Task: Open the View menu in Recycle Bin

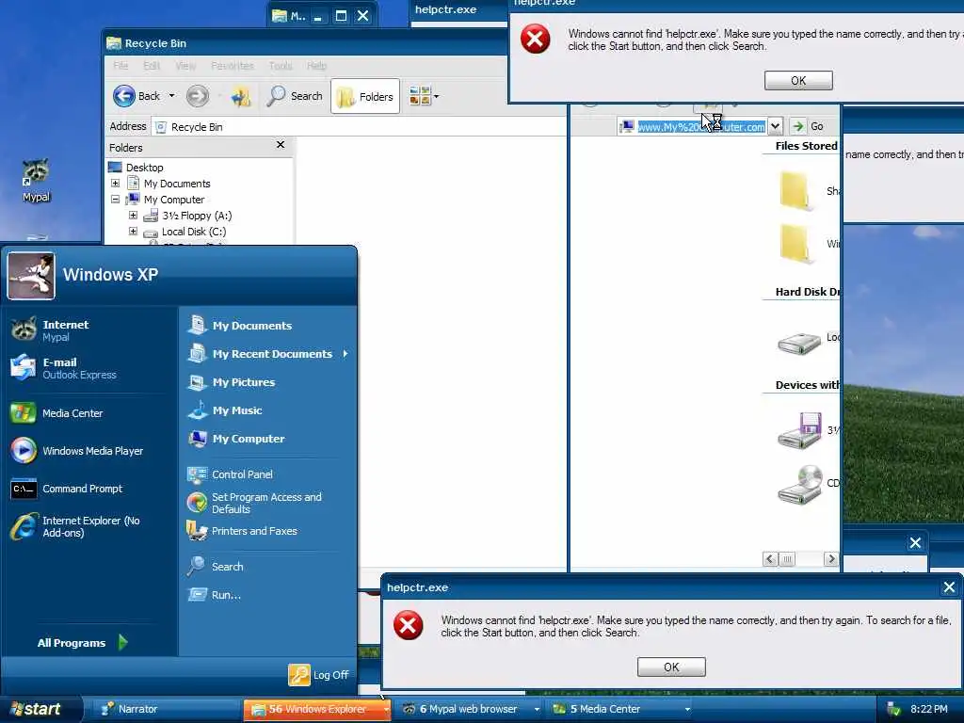Action: coord(185,65)
